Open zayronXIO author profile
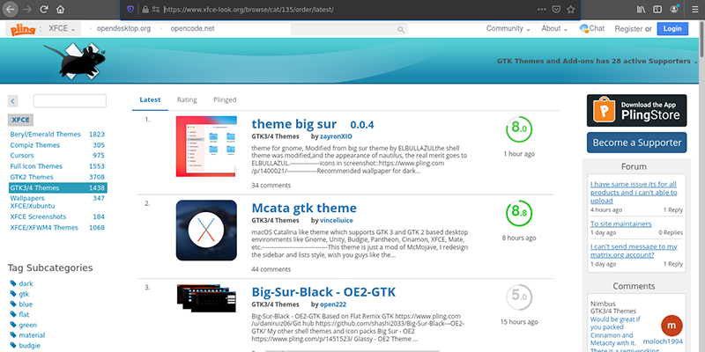The image size is (705, 352). (336, 136)
